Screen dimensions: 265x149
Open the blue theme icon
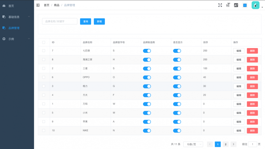click(x=245, y=5)
